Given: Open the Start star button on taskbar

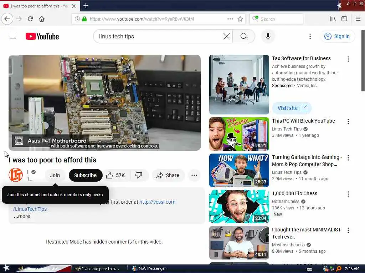Looking at the screenshot, I should [x=6, y=268].
